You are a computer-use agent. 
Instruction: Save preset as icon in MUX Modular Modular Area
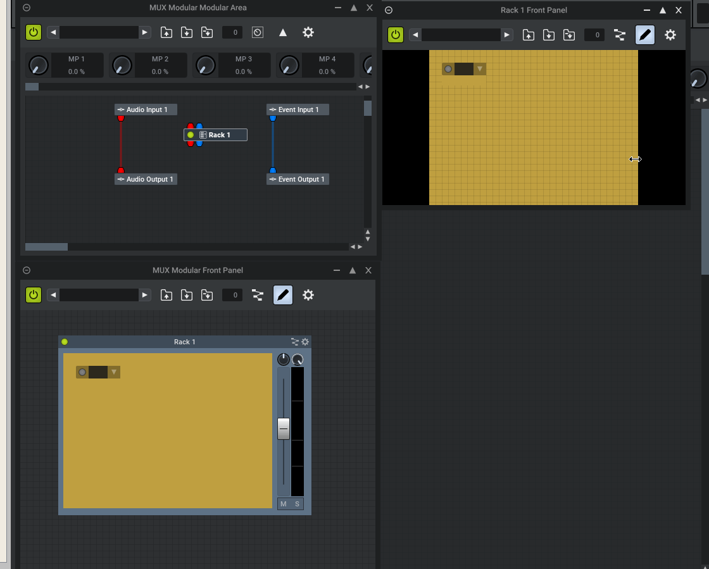click(207, 32)
